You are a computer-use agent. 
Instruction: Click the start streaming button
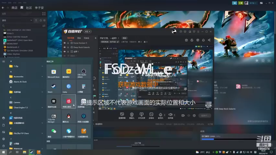coord(205,115)
